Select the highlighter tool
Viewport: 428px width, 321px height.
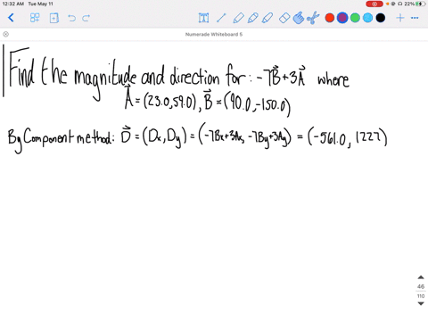pos(267,18)
